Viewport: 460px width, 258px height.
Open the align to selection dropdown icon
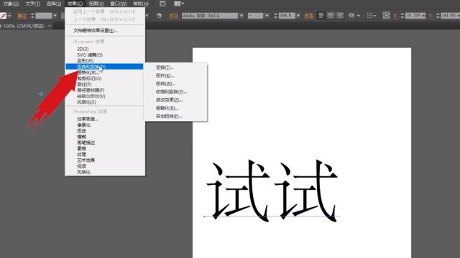372,16
